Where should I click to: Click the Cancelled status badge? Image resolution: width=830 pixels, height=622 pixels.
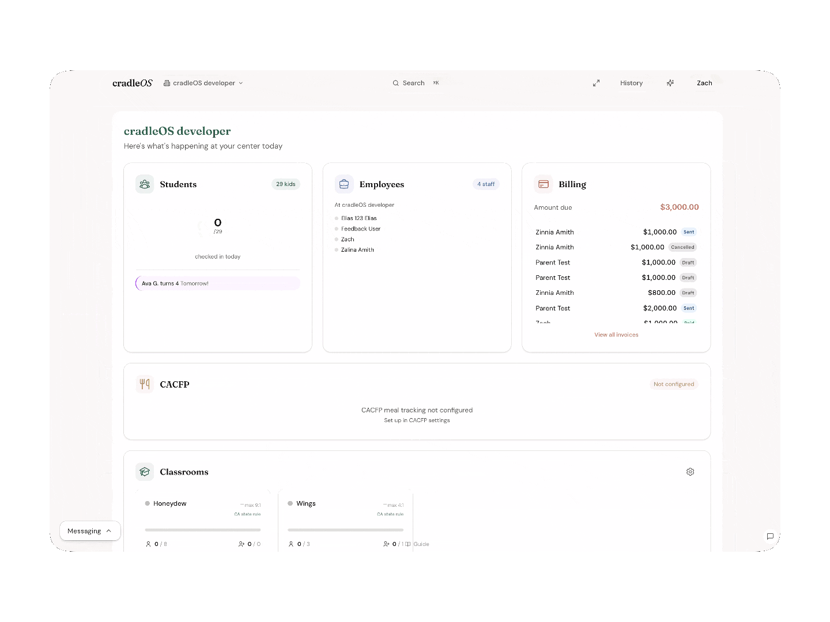682,248
